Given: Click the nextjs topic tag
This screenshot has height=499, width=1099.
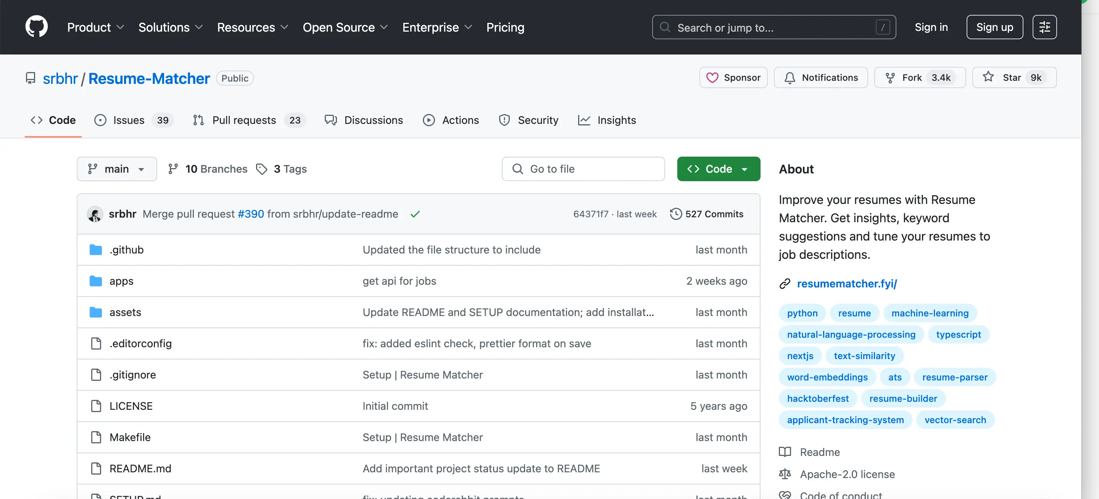Looking at the screenshot, I should tap(800, 356).
